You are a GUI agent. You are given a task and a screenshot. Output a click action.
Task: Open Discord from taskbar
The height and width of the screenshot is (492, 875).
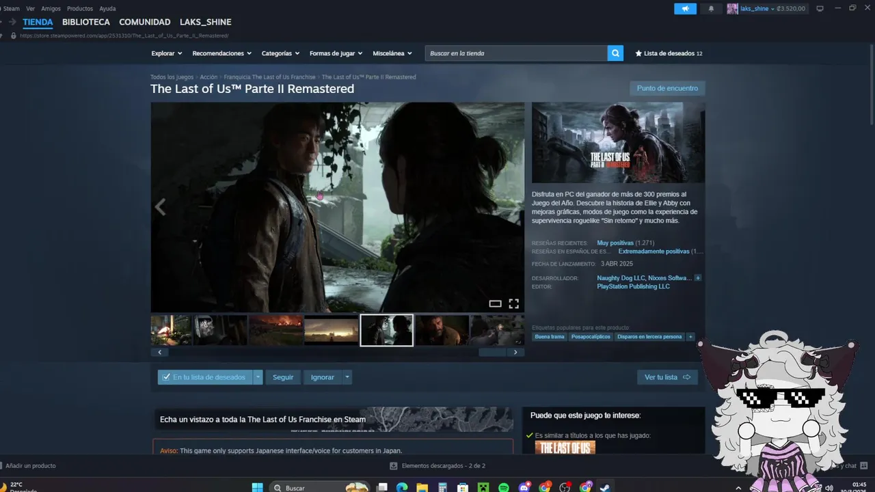(x=524, y=487)
